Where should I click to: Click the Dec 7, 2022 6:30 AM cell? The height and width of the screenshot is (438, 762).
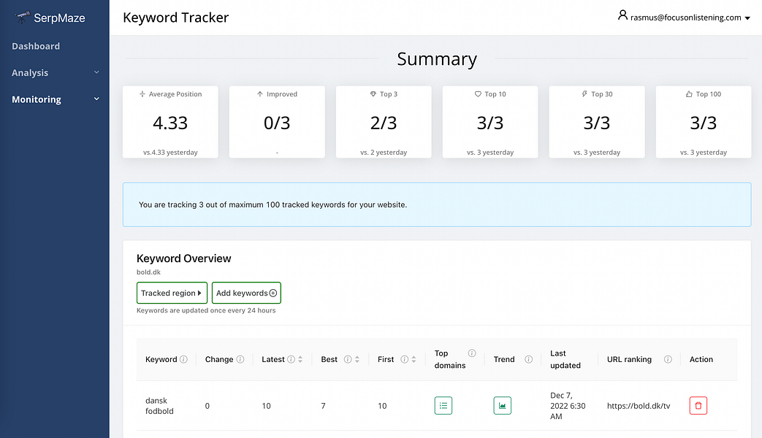(568, 406)
